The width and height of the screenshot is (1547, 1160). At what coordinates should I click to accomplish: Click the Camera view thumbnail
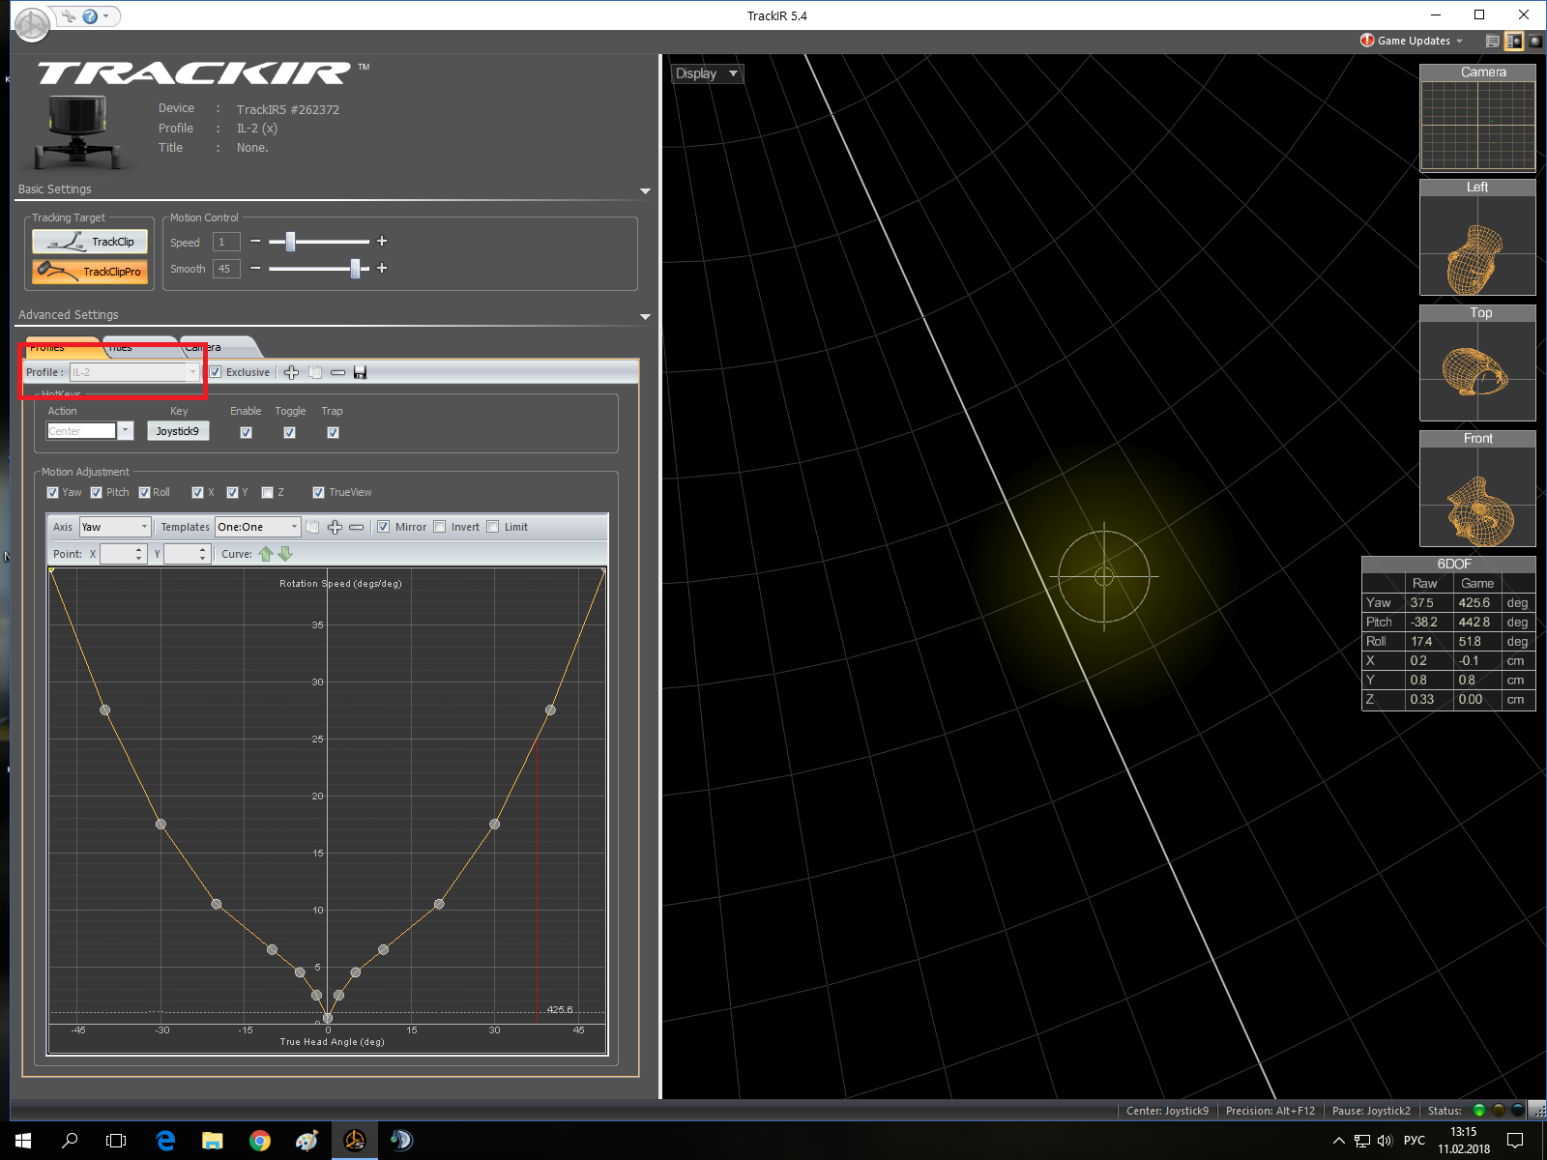(1477, 118)
